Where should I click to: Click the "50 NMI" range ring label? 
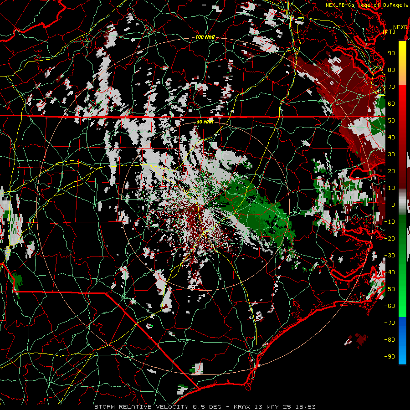coord(205,122)
